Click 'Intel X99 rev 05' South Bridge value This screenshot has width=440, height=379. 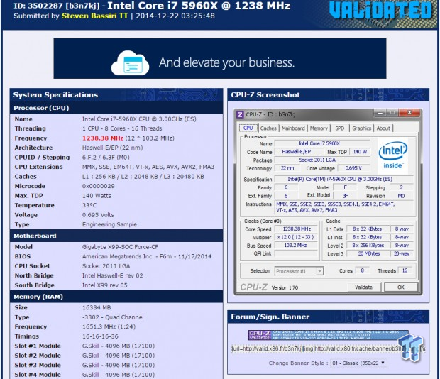coord(104,285)
